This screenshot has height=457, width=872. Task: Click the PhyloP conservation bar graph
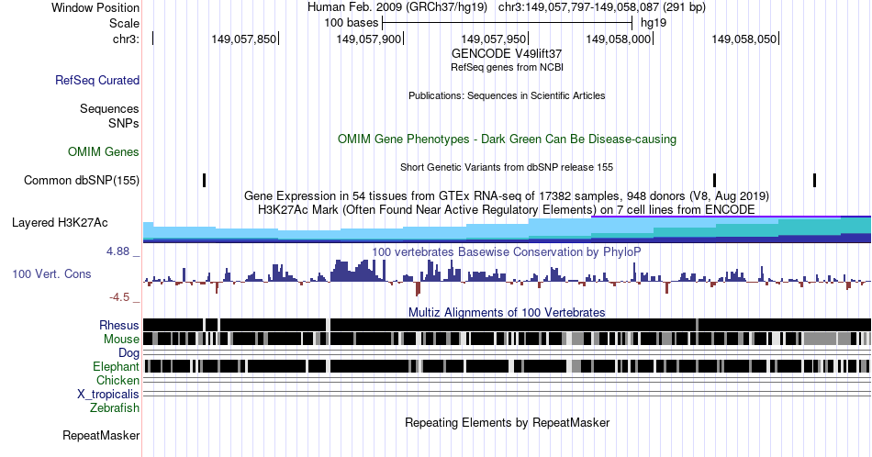[x=508, y=276]
